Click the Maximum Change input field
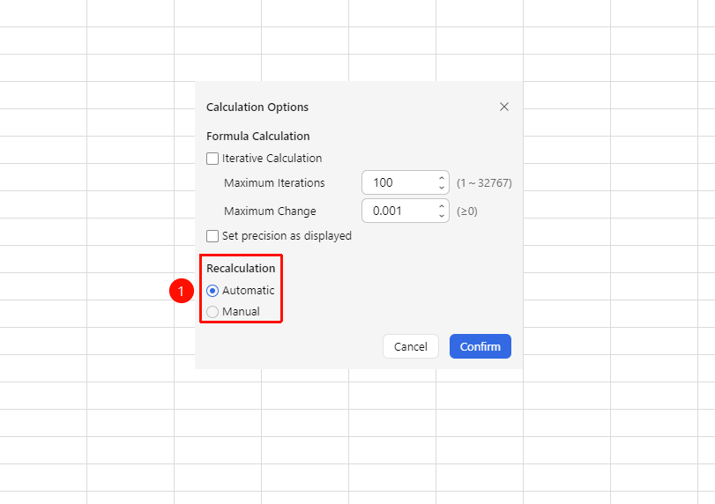 click(401, 211)
